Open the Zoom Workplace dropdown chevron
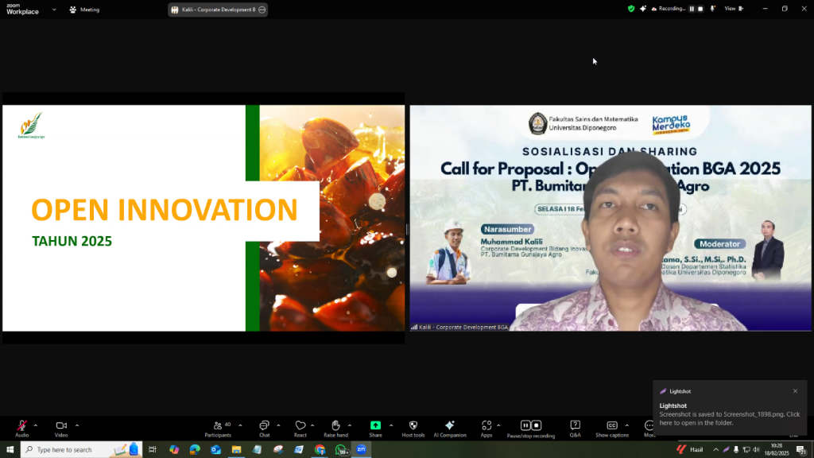Image resolution: width=814 pixels, height=458 pixels. pyautogui.click(x=54, y=10)
